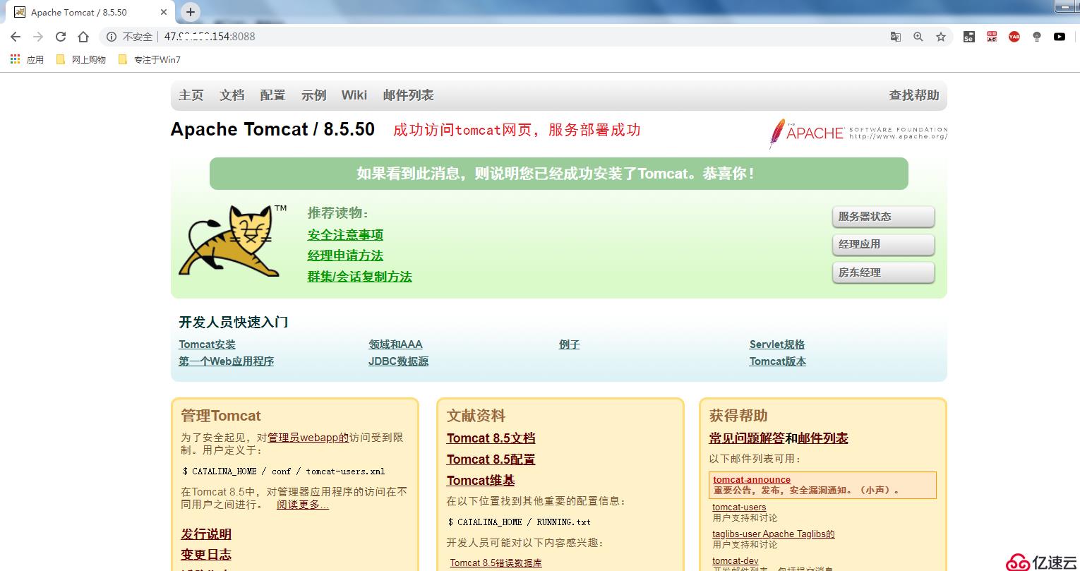Click the zoom magnifier icon
The image size is (1080, 571).
coord(918,37)
